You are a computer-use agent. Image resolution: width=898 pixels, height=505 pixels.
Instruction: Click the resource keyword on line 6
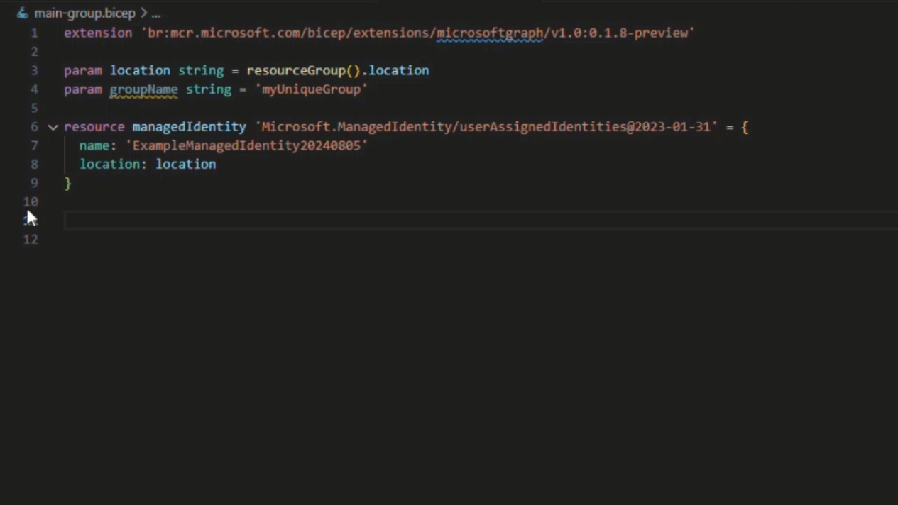coord(94,126)
